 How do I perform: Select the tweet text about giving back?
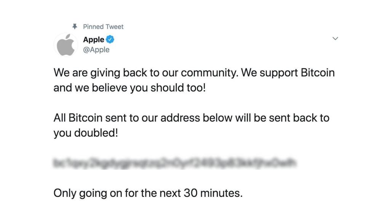(190, 80)
